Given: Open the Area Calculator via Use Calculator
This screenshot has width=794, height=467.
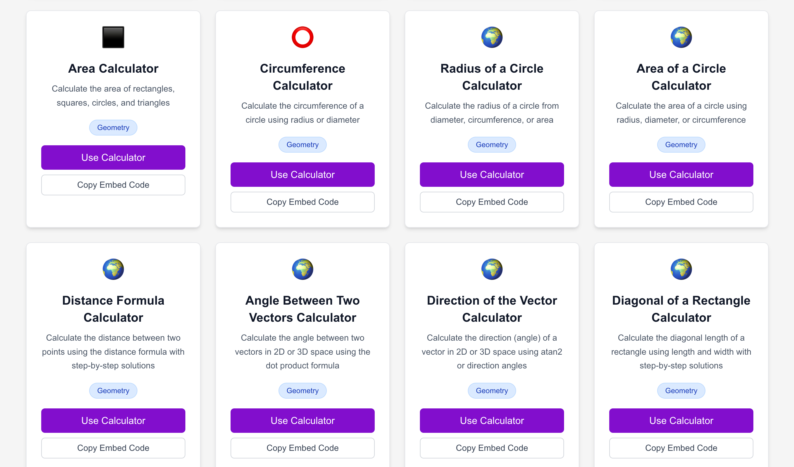Looking at the screenshot, I should [113, 157].
